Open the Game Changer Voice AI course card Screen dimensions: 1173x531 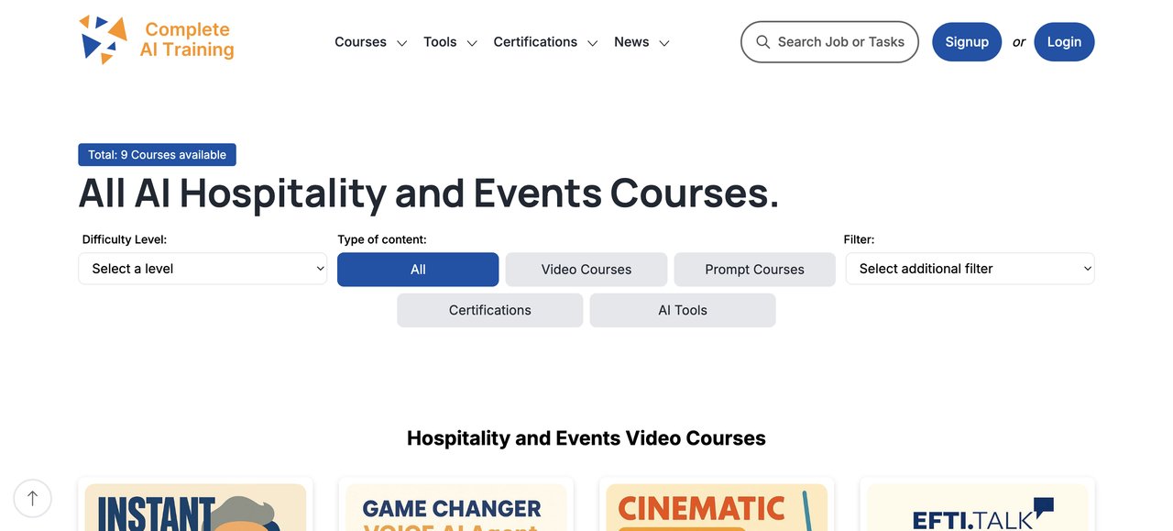(455, 508)
